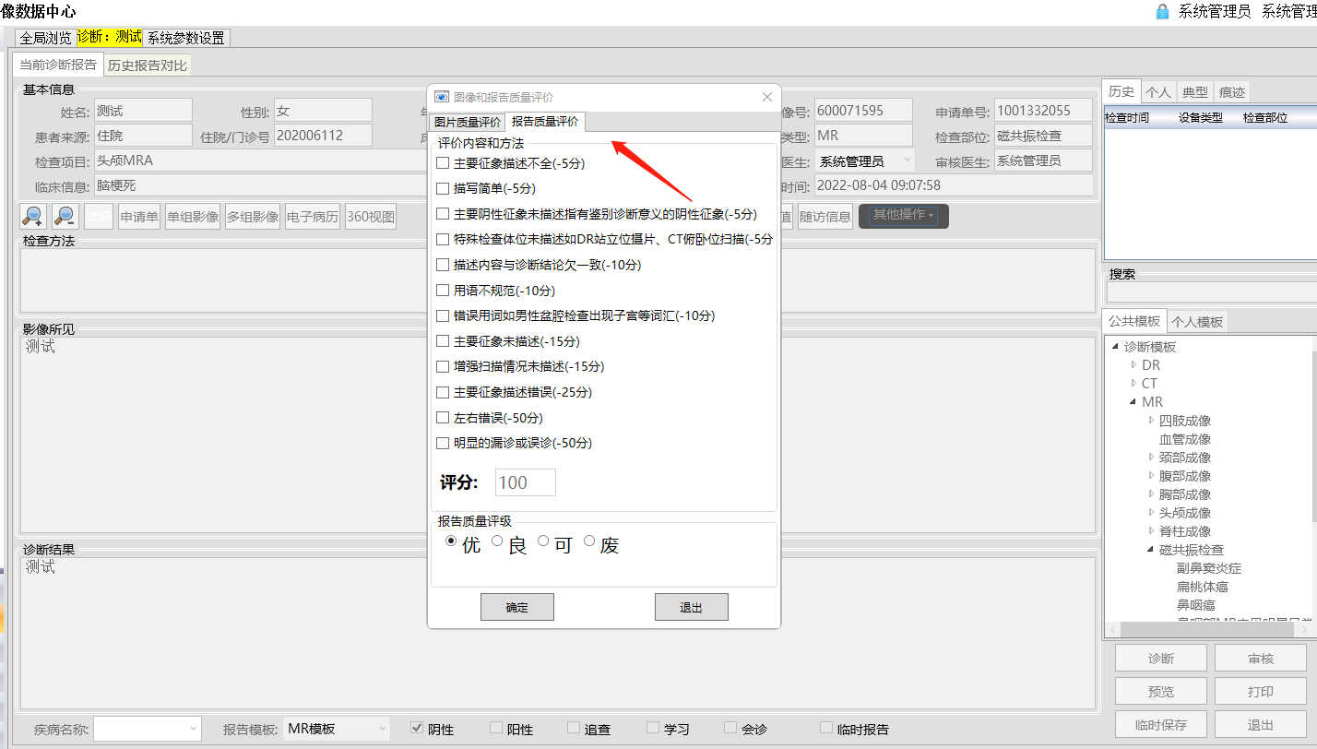Check the 特殊检查体位未描述 (-5分) option
This screenshot has width=1317, height=749.
point(443,239)
